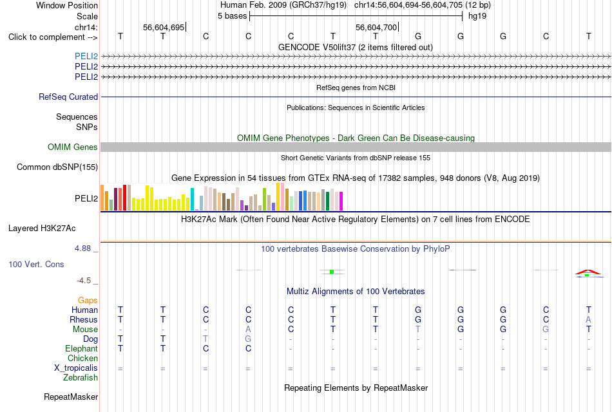The width and height of the screenshot is (612, 412).
Task: Click the Rhesus row faded 'A' base
Action: (x=589, y=319)
